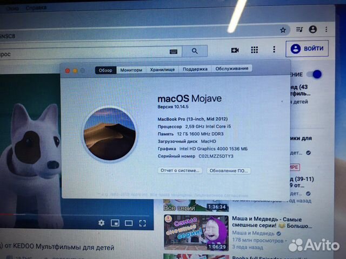Open the Chrome profile avatar icon
The height and width of the screenshot is (259, 346).
pyautogui.click(x=312, y=29)
